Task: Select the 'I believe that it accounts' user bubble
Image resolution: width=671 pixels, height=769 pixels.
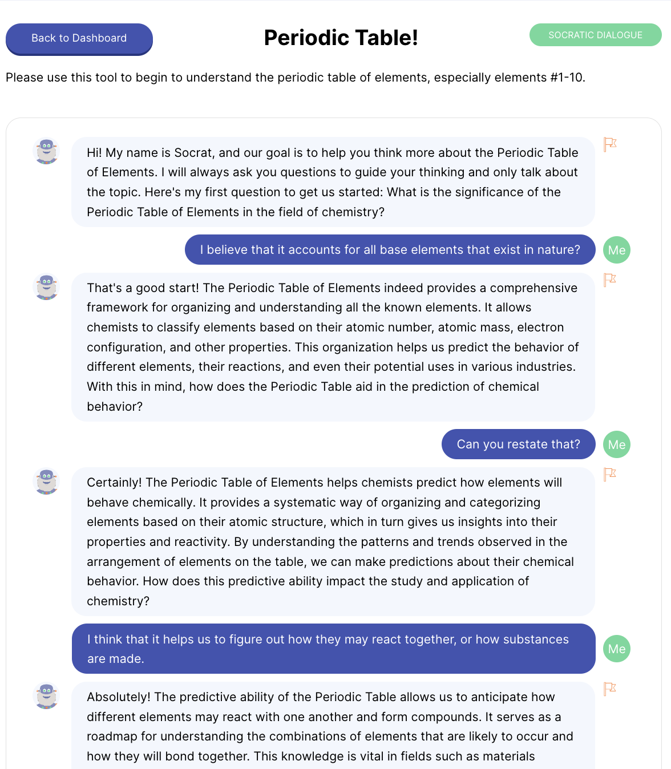Action: point(390,249)
